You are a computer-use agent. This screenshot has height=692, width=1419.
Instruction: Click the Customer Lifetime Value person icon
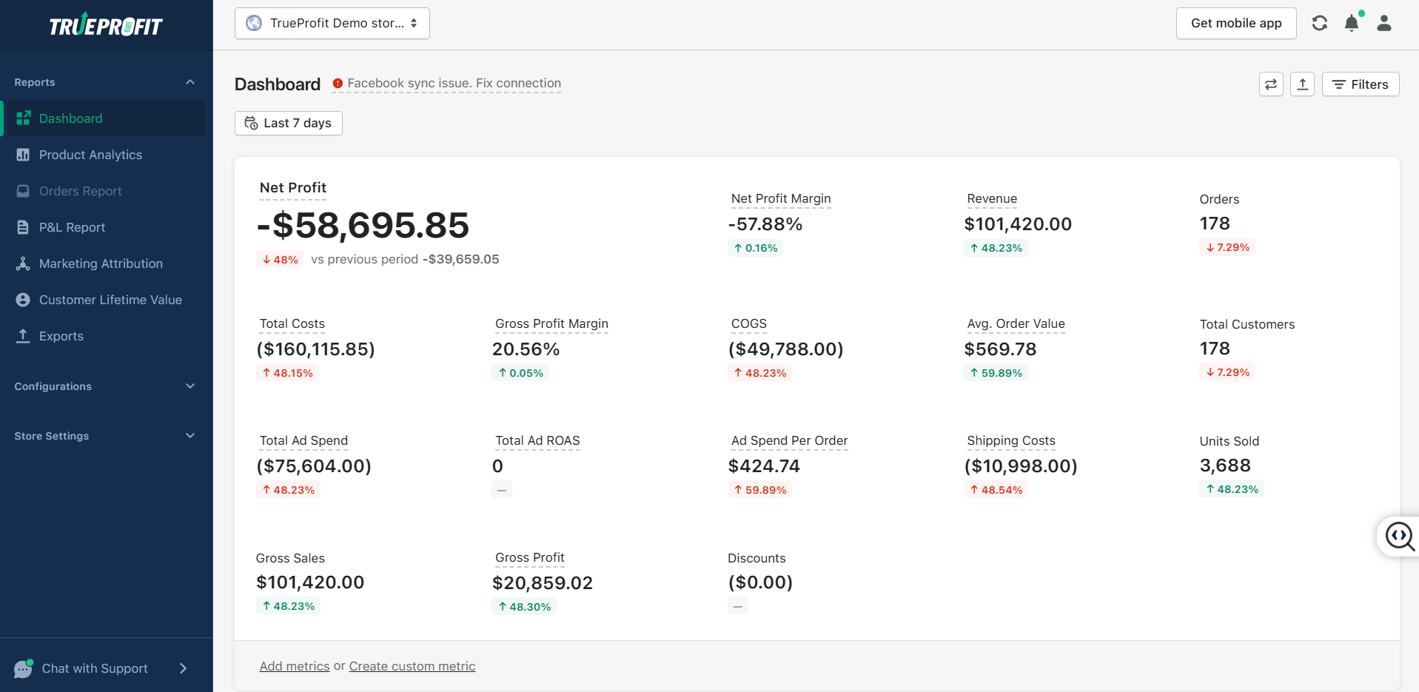(23, 300)
